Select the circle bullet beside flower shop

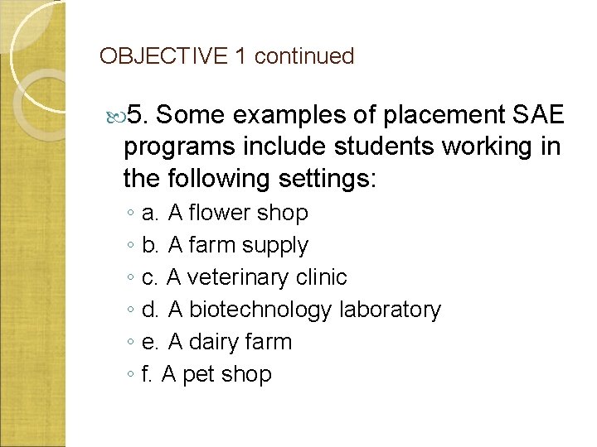(x=131, y=213)
